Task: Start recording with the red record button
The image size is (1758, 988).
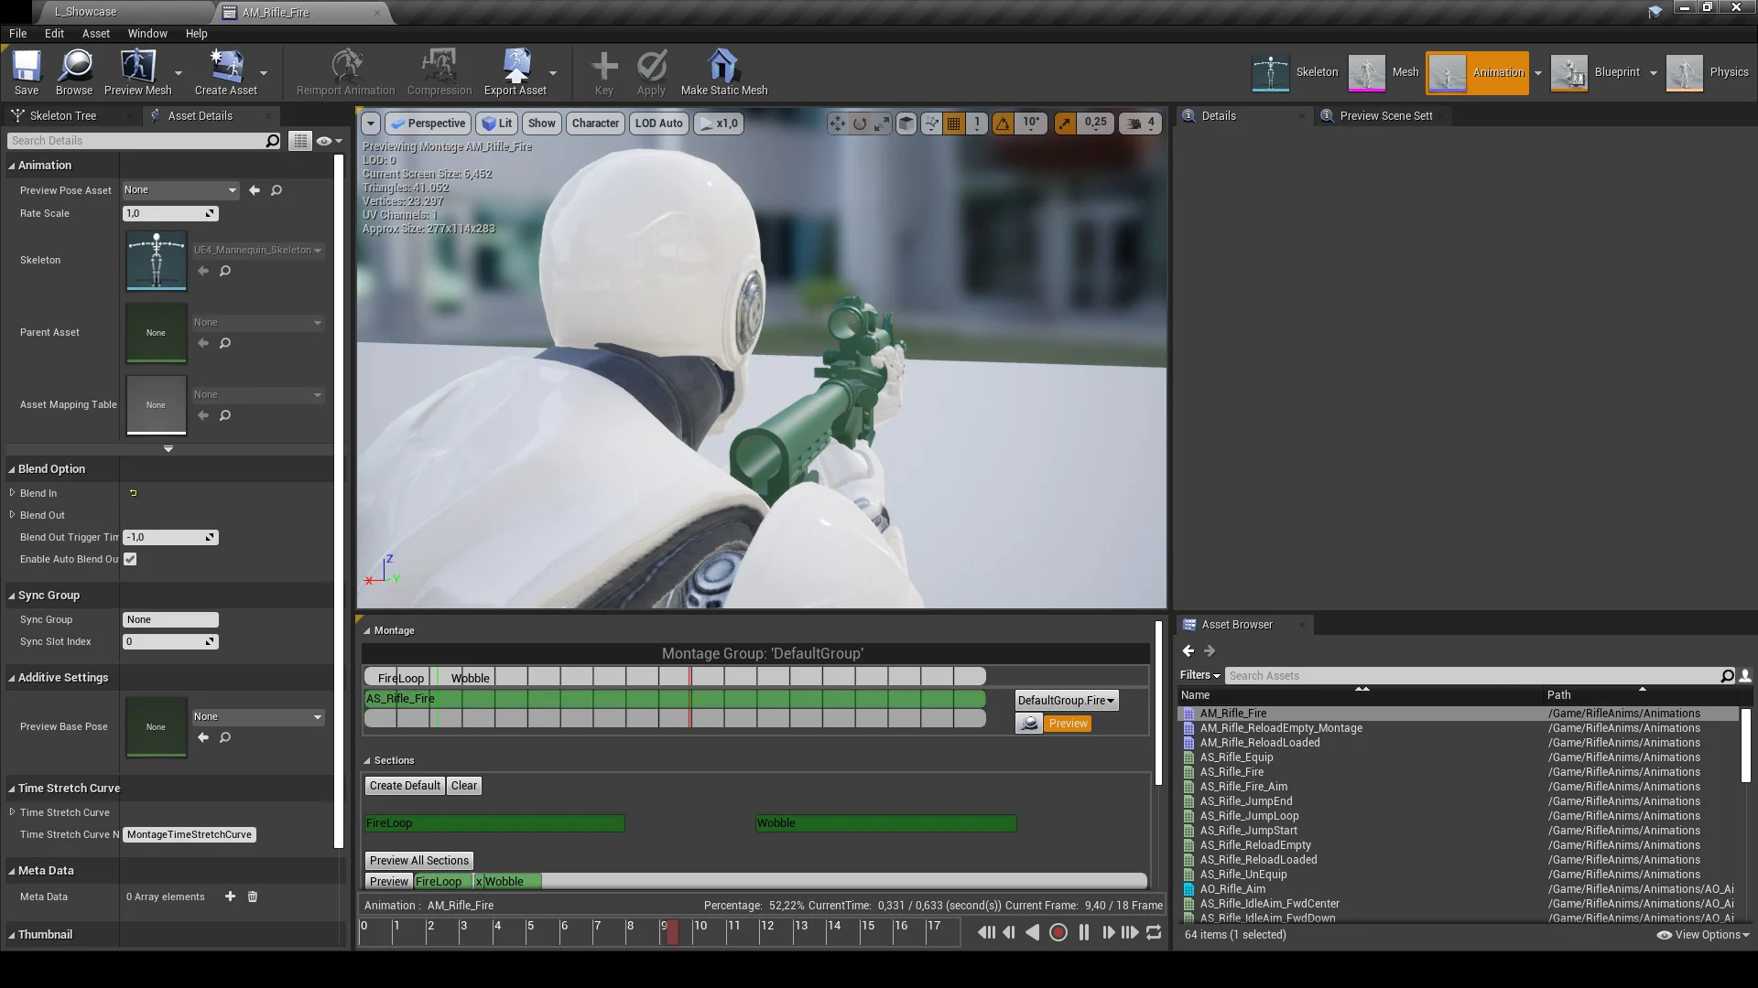Action: (1058, 931)
